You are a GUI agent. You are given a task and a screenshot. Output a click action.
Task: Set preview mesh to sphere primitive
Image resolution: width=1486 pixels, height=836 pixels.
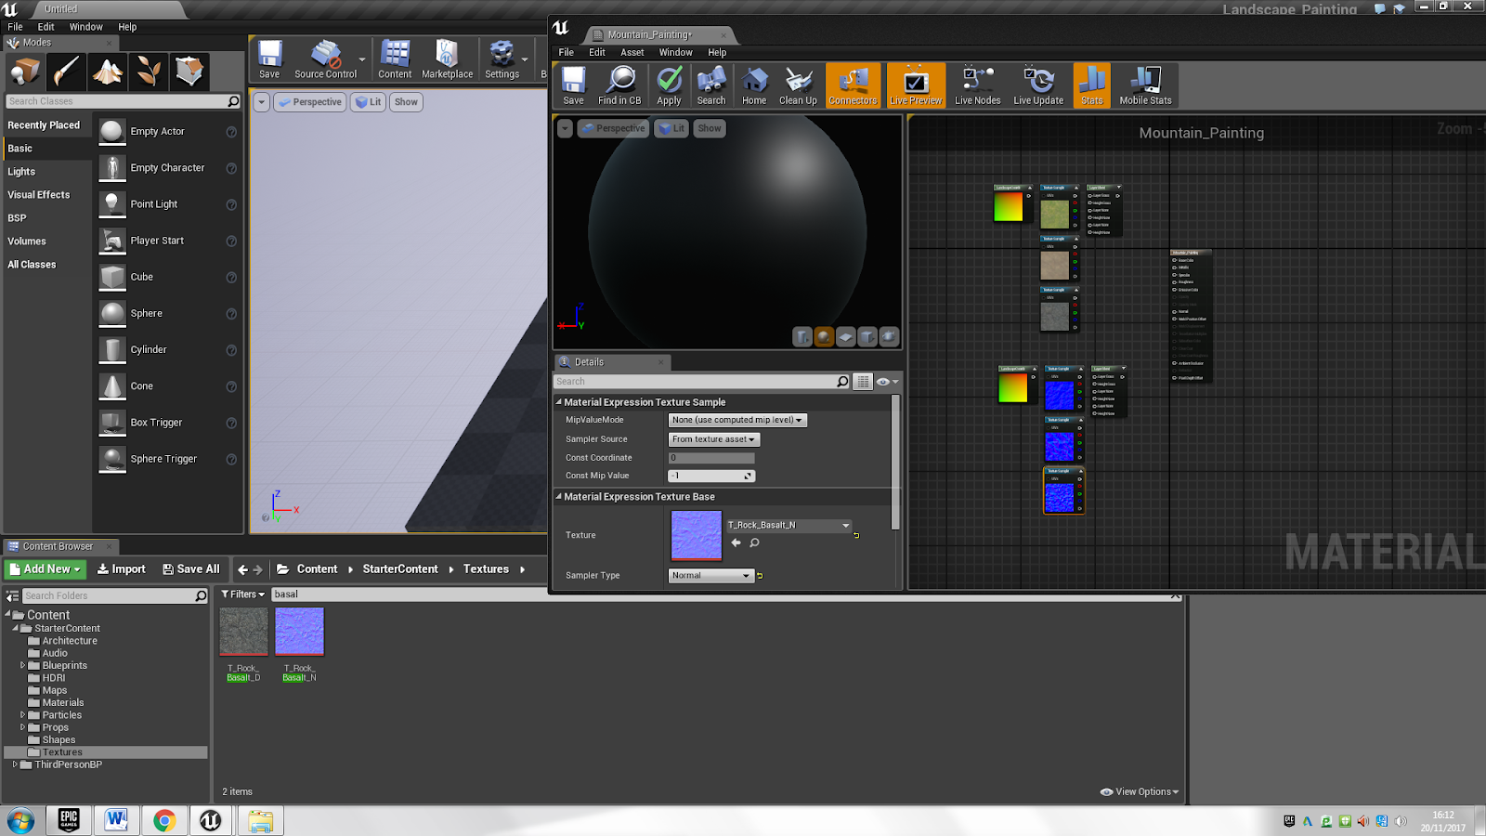pyautogui.click(x=824, y=336)
